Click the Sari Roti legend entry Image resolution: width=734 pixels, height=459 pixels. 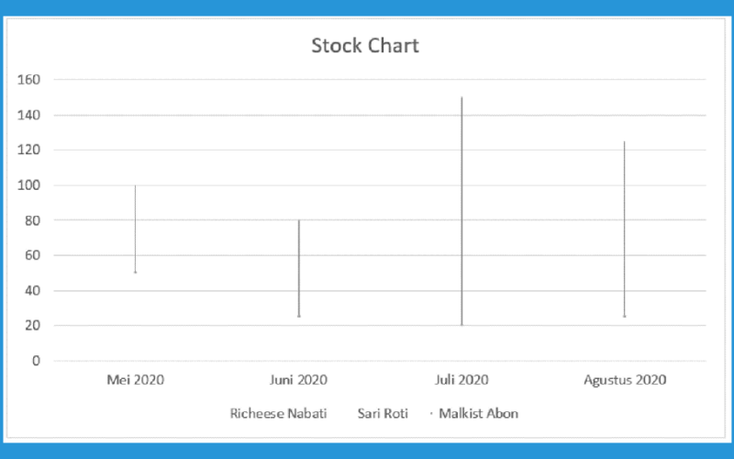coord(383,414)
